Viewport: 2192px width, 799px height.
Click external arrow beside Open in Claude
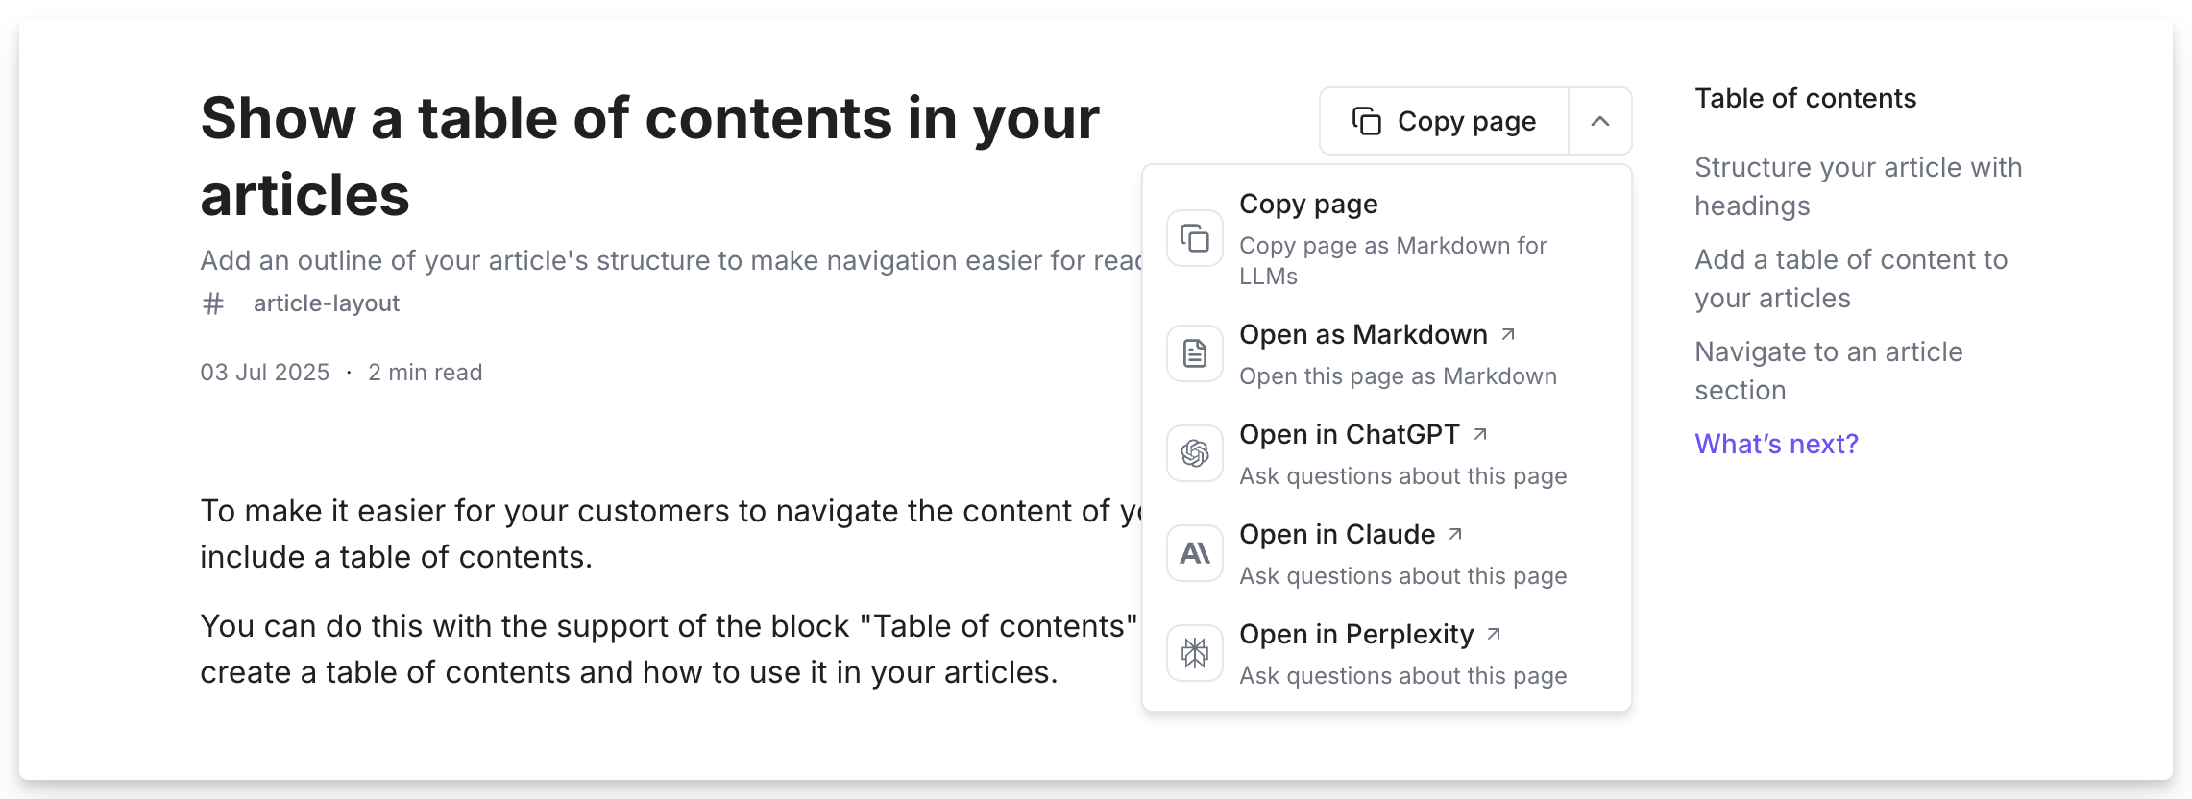[1455, 534]
